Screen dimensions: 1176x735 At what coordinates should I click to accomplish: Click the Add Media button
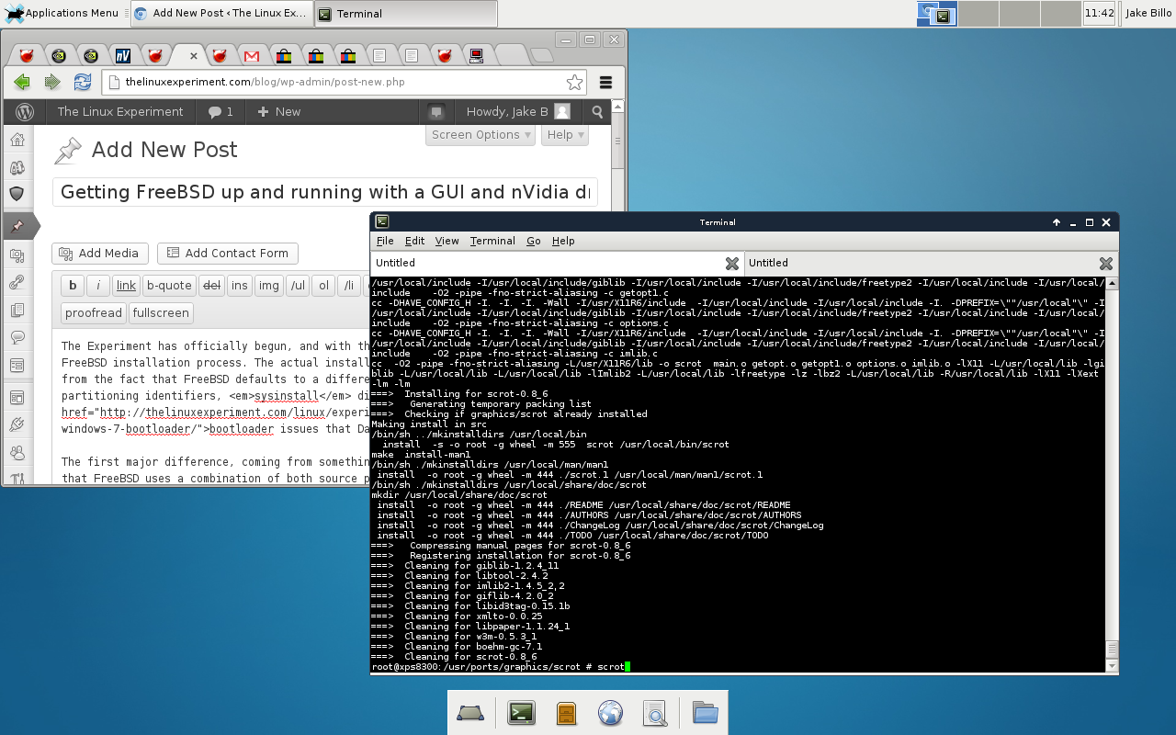tap(100, 254)
